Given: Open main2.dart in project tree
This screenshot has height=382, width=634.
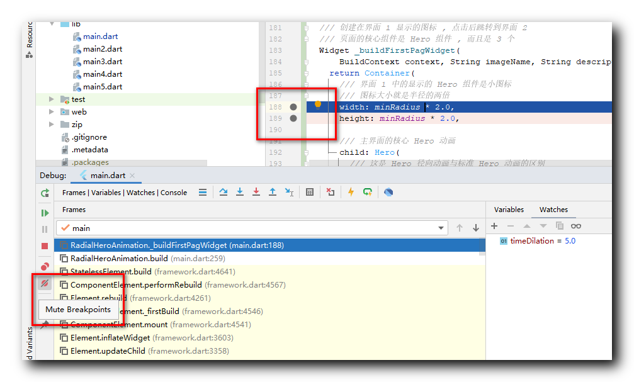Looking at the screenshot, I should [x=102, y=49].
